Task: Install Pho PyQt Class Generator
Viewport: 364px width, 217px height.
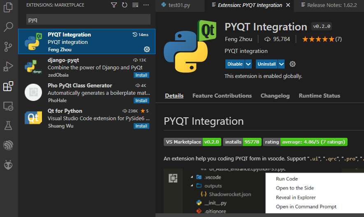Action: [x=141, y=101]
